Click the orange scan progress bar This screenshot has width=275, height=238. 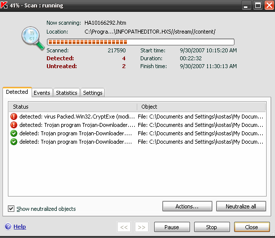click(x=141, y=42)
